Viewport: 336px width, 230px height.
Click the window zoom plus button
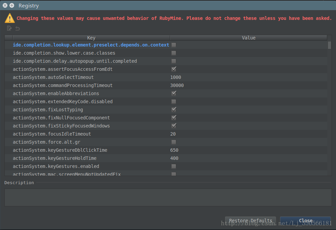pos(12,5)
